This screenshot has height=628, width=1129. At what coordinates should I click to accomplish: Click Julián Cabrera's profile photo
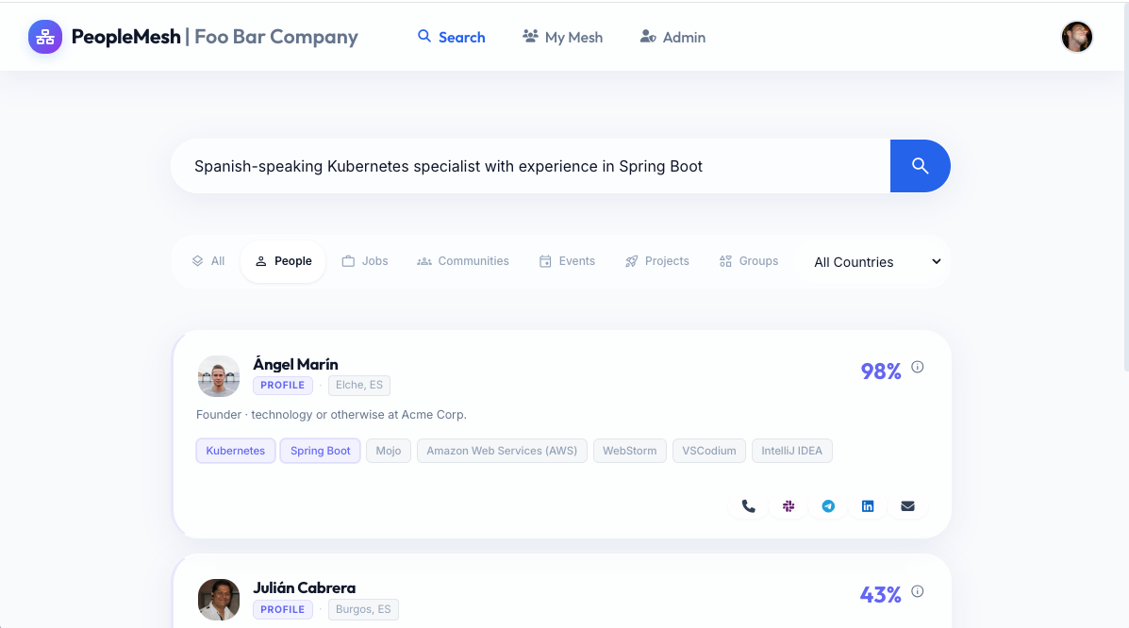[219, 600]
